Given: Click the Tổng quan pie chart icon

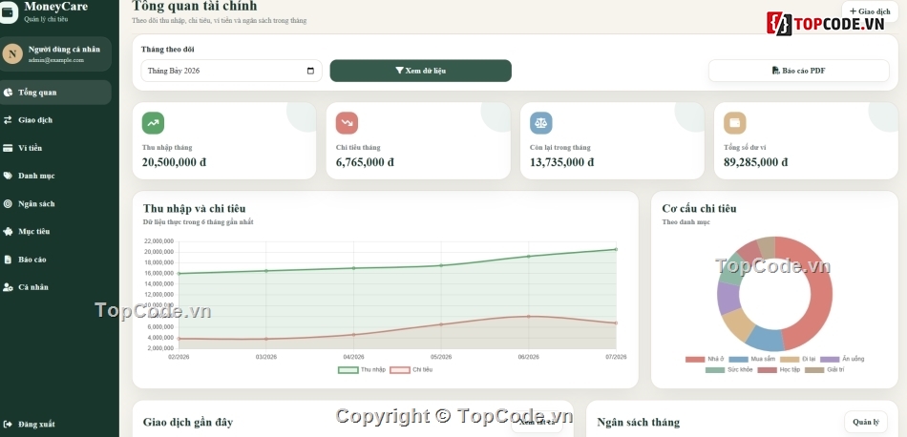Looking at the screenshot, I should point(8,93).
